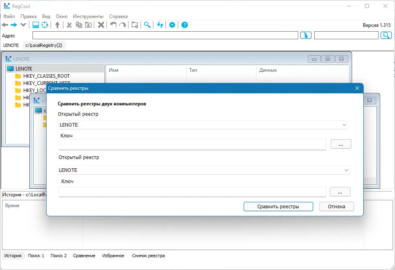The width and height of the screenshot is (395, 270).
Task: Click the browse ... button for second Ключ
Action: click(x=340, y=192)
